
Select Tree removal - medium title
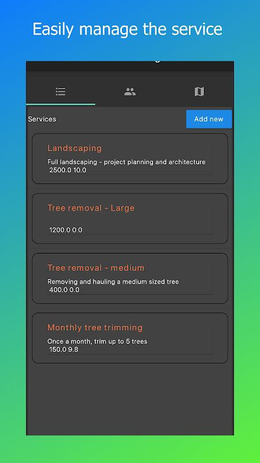click(96, 268)
